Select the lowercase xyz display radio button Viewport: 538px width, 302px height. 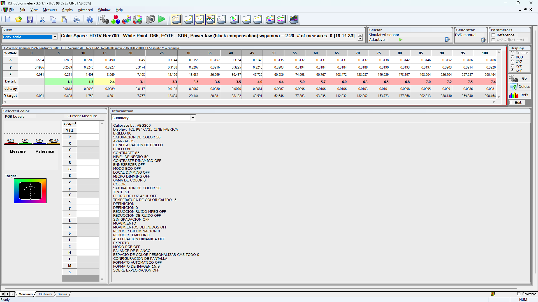[513, 66]
